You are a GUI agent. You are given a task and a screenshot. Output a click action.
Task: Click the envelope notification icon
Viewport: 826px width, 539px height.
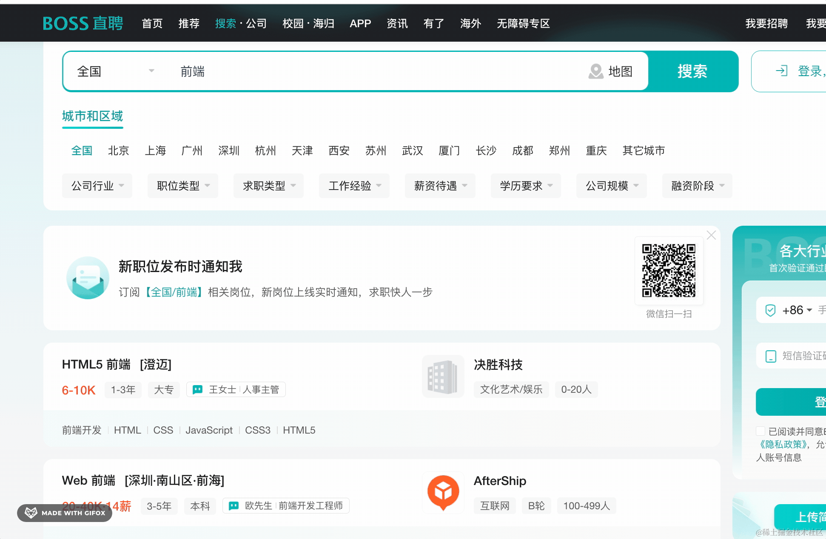pyautogui.click(x=88, y=278)
